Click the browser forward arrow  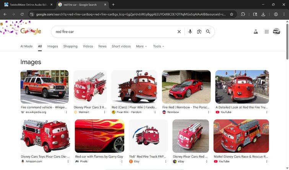(13, 14)
